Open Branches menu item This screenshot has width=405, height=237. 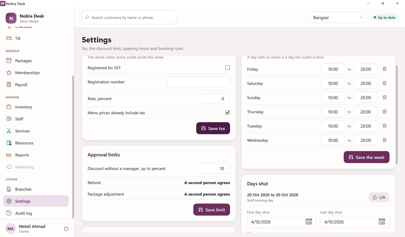click(x=36, y=189)
